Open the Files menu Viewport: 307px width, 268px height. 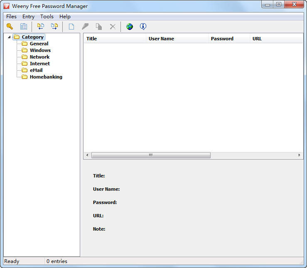click(x=11, y=17)
